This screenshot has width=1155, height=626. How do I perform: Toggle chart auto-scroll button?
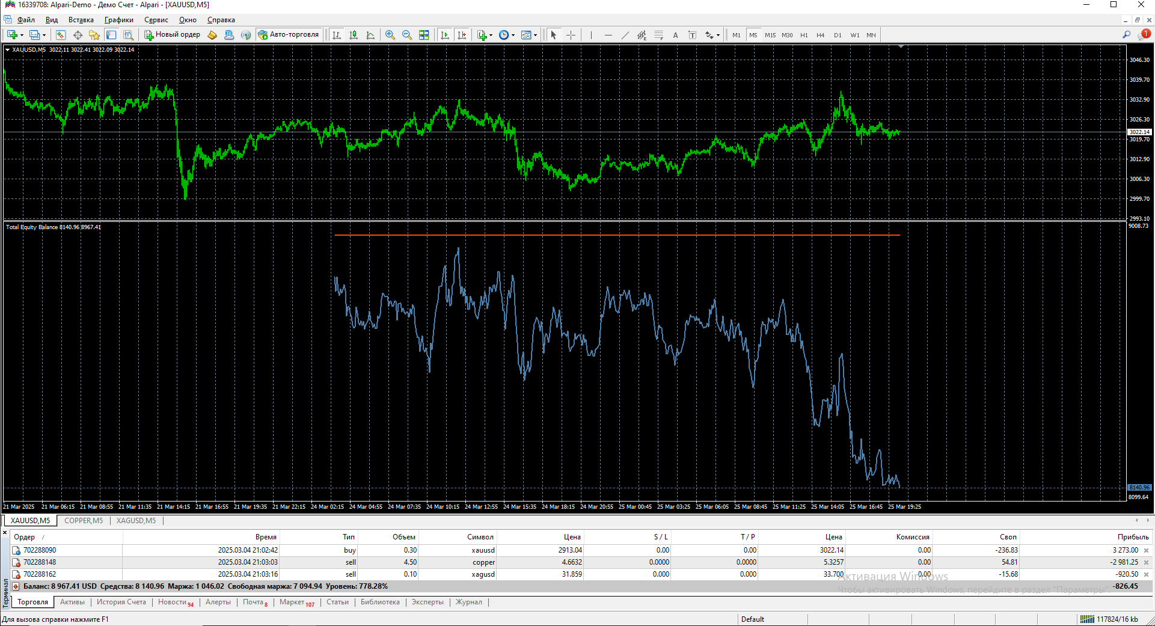[445, 35]
